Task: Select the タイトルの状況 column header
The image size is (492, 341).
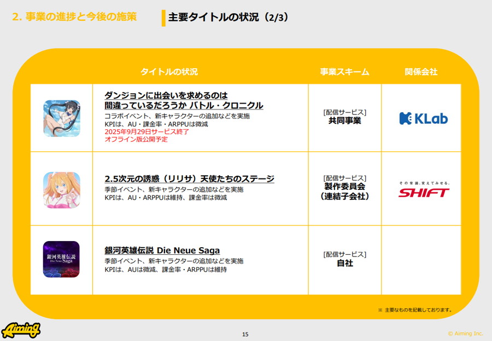Action: coord(169,72)
